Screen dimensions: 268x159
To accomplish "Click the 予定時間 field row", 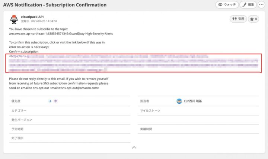I will point(70,129).
